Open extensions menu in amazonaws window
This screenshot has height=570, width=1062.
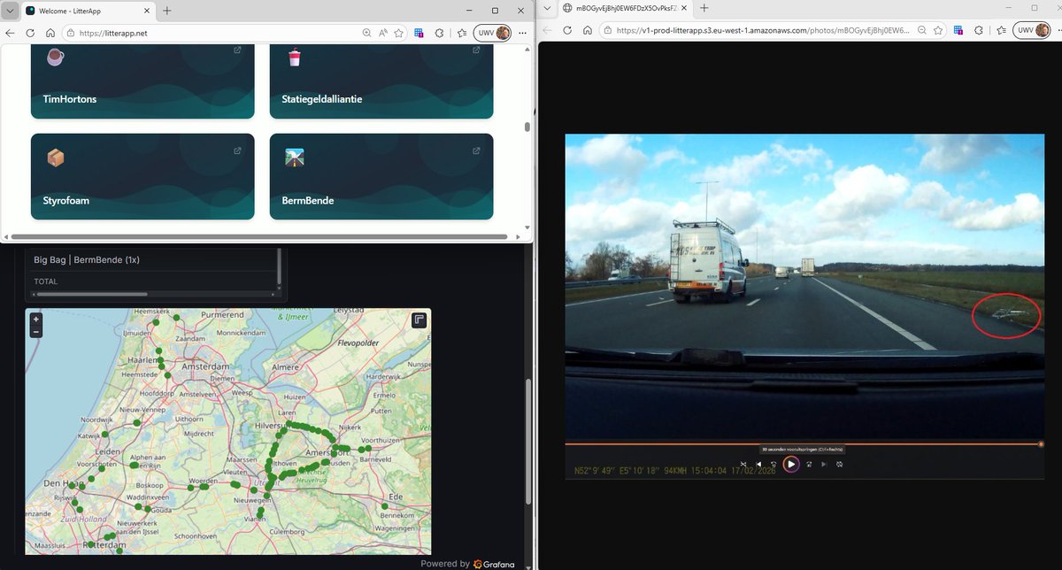point(979,29)
